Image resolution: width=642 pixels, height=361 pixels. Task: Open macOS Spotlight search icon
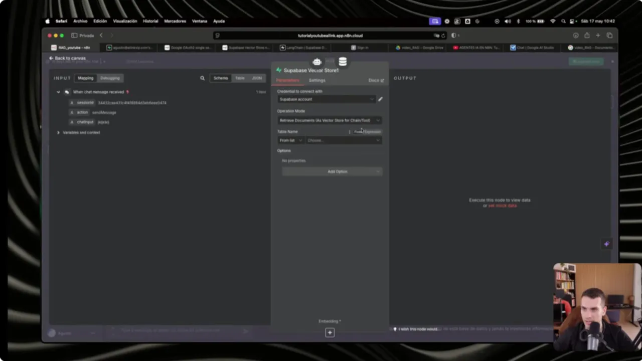pyautogui.click(x=563, y=21)
